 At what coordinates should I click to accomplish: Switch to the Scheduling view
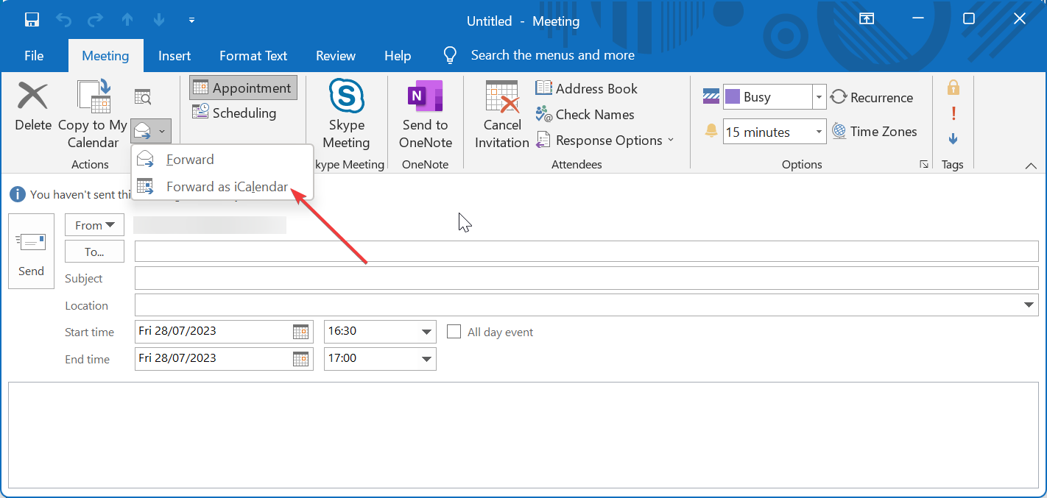(235, 113)
